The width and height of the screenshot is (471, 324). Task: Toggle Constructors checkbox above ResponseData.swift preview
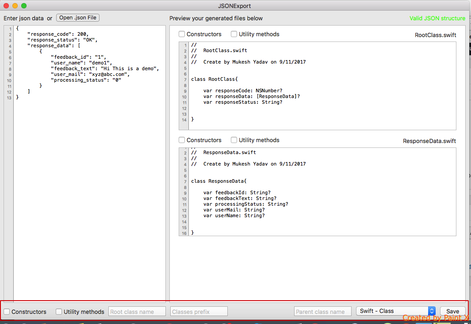tap(182, 140)
